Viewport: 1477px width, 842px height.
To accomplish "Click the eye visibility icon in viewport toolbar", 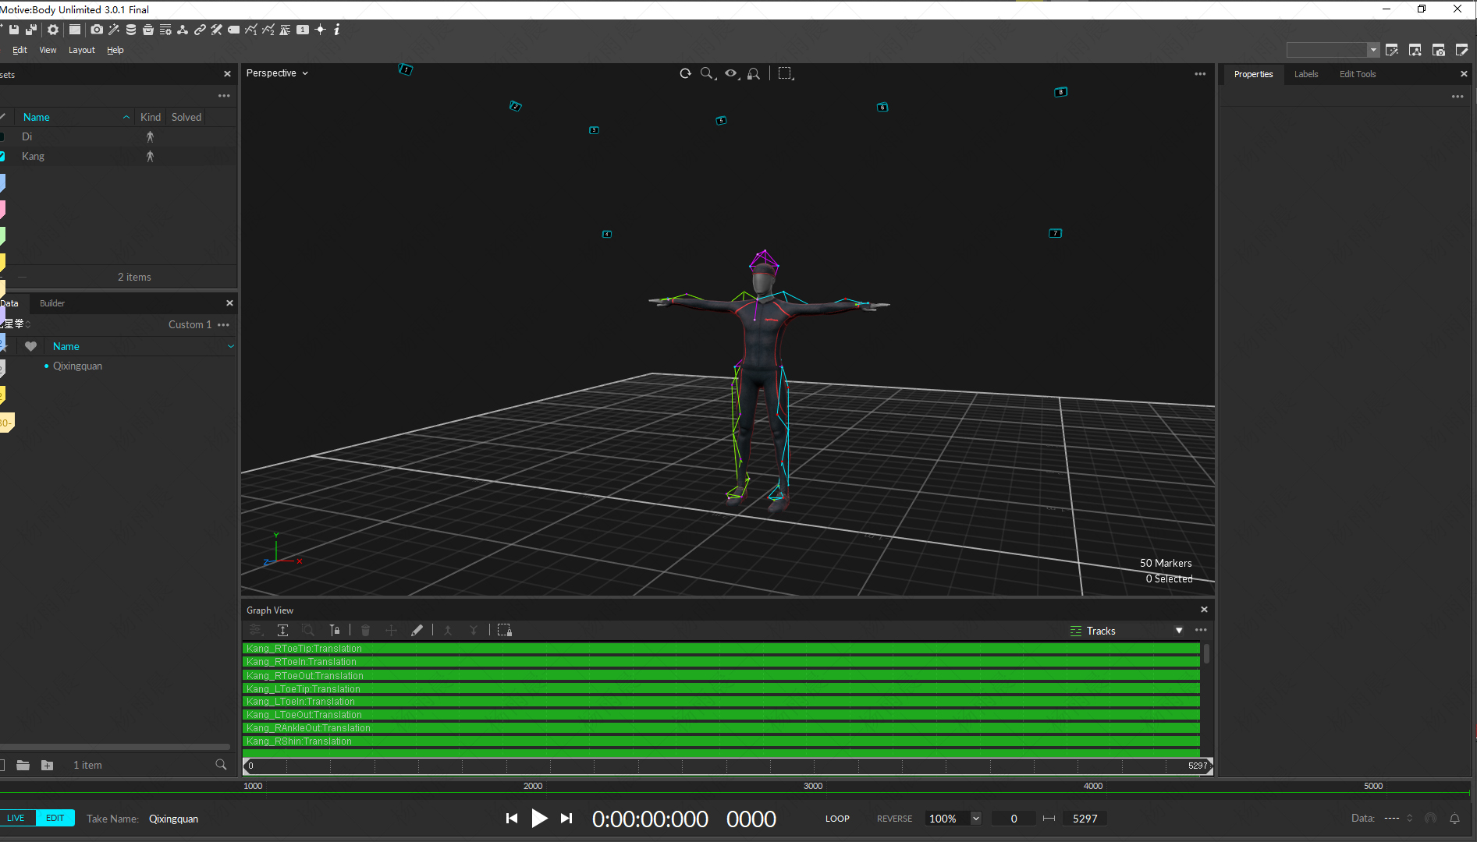I will [731, 73].
